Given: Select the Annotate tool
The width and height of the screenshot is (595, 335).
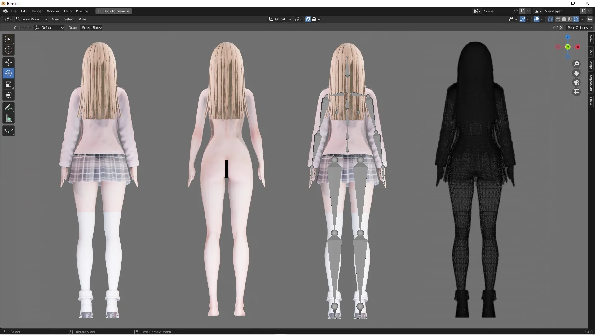Looking at the screenshot, I should coord(8,107).
